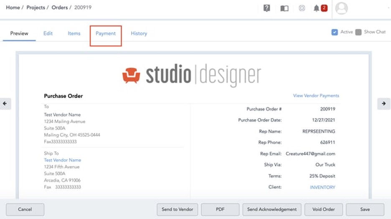Select the Purchase Order heading

[63, 96]
